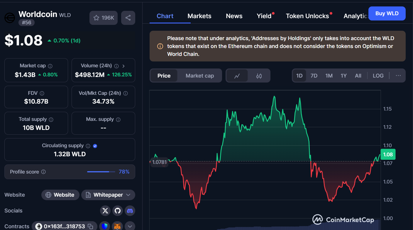This screenshot has height=230, width=413.
Task: Click the 34.73% Vol/Mkt Cap value
Action: (x=103, y=102)
